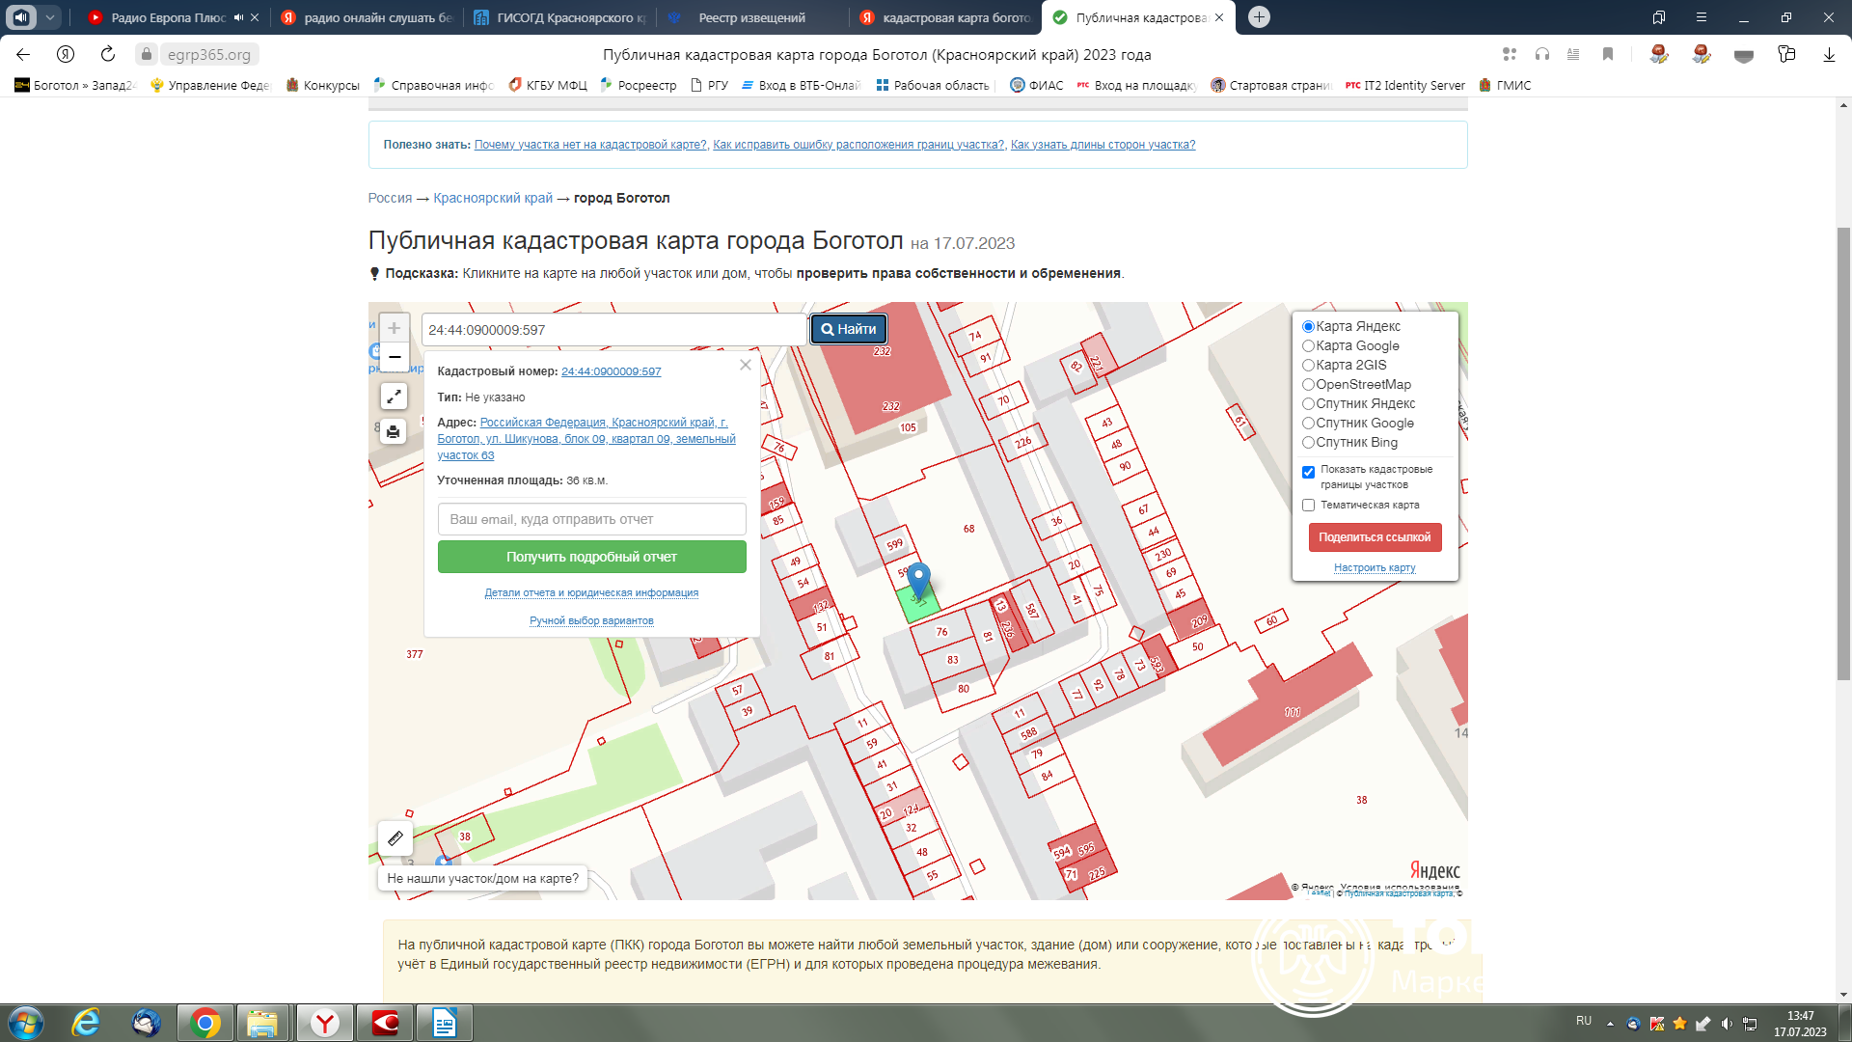Click the email input field
This screenshot has height=1042, width=1852.
[x=591, y=519]
